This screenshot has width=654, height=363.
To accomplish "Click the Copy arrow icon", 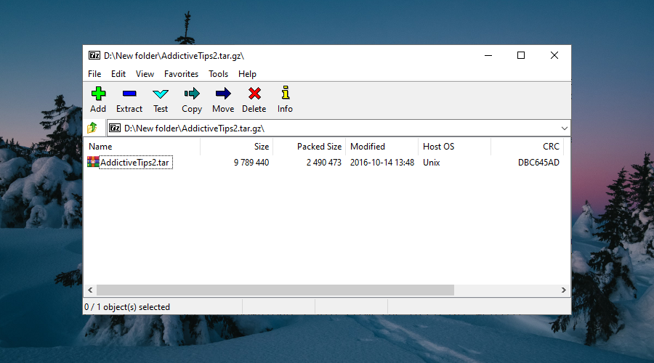I will point(192,94).
